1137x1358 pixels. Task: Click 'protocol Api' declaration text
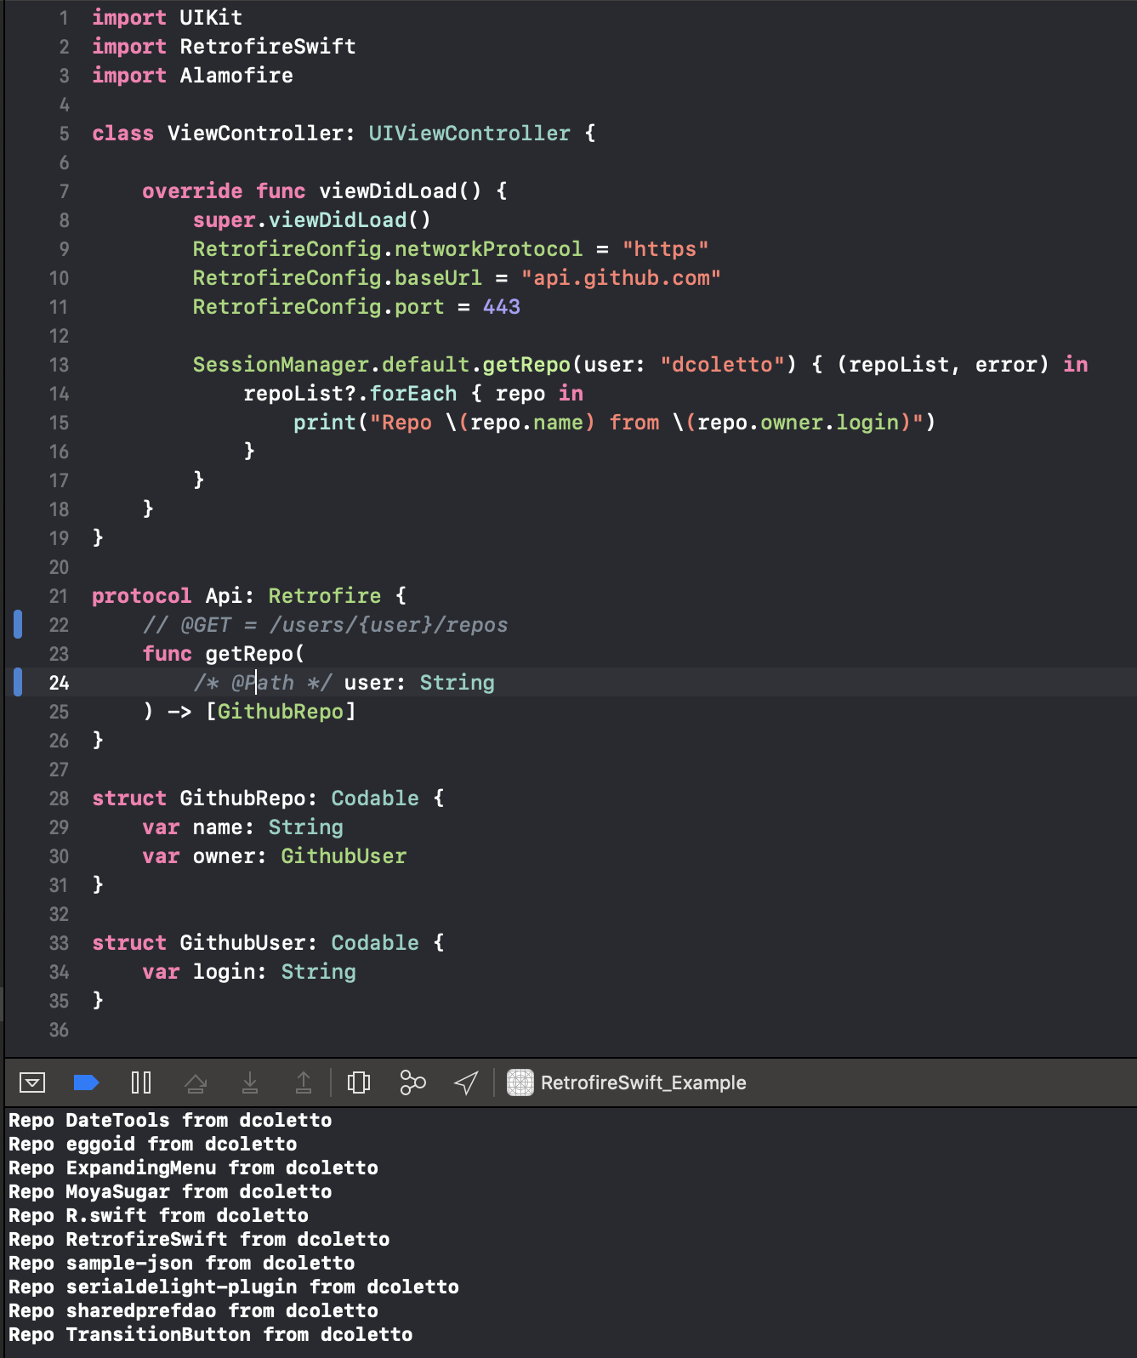click(168, 596)
